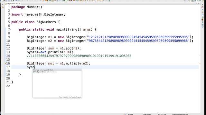Click System.out.println(sum) on line 13
The height and width of the screenshot is (115, 206).
pos(50,52)
